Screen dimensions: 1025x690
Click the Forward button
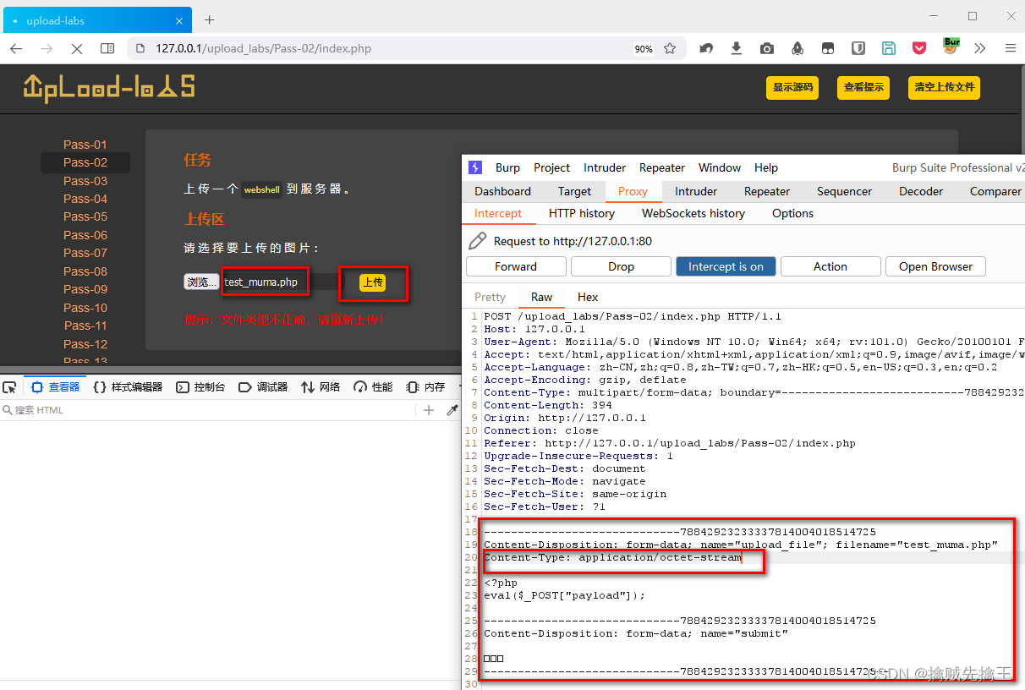pyautogui.click(x=516, y=266)
